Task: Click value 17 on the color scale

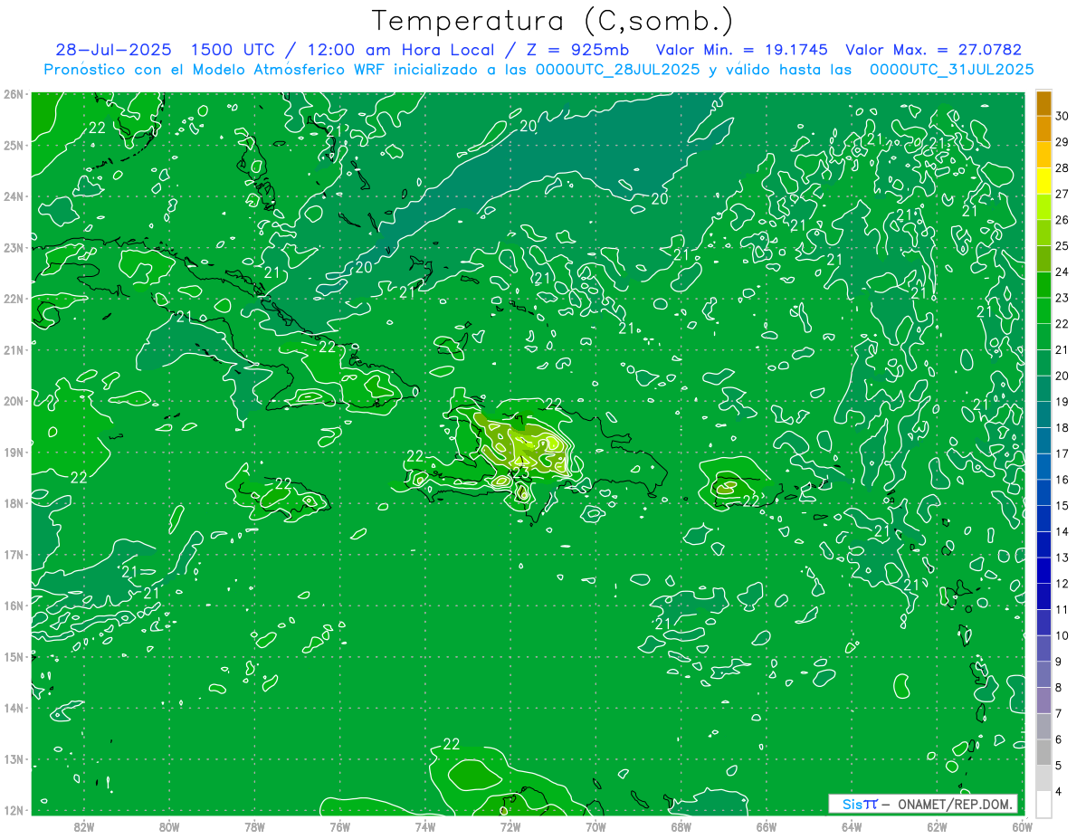Action: click(x=1062, y=453)
